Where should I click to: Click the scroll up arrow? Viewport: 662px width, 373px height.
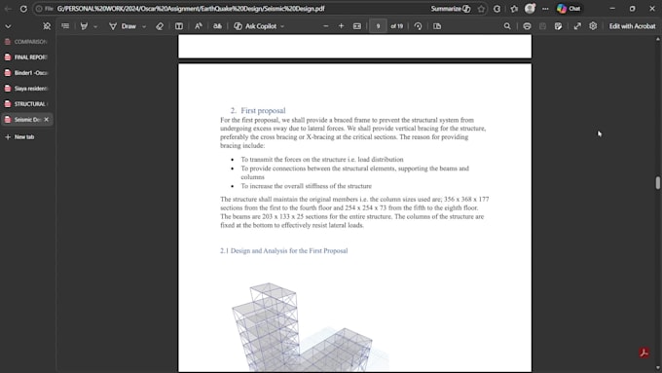pyautogui.click(x=658, y=39)
